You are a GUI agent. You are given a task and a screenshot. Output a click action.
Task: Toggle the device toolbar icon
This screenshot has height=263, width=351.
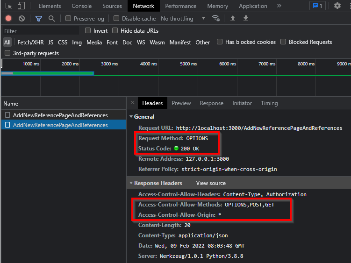[21, 6]
